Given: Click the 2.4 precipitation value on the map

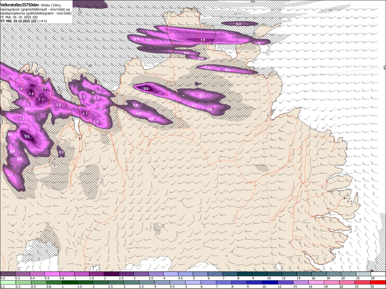Looking at the screenshot, I should pos(31,94).
